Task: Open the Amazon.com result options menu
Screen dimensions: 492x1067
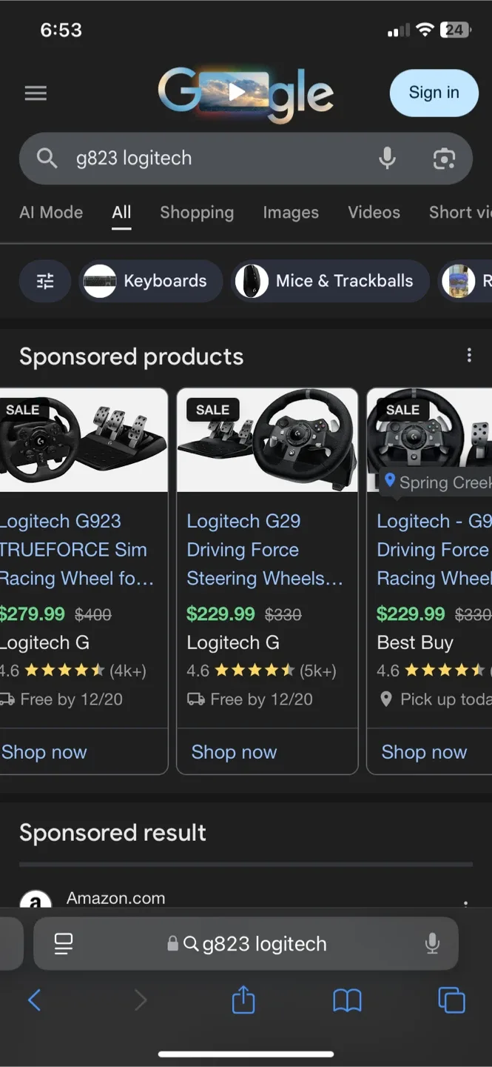Action: tap(466, 903)
